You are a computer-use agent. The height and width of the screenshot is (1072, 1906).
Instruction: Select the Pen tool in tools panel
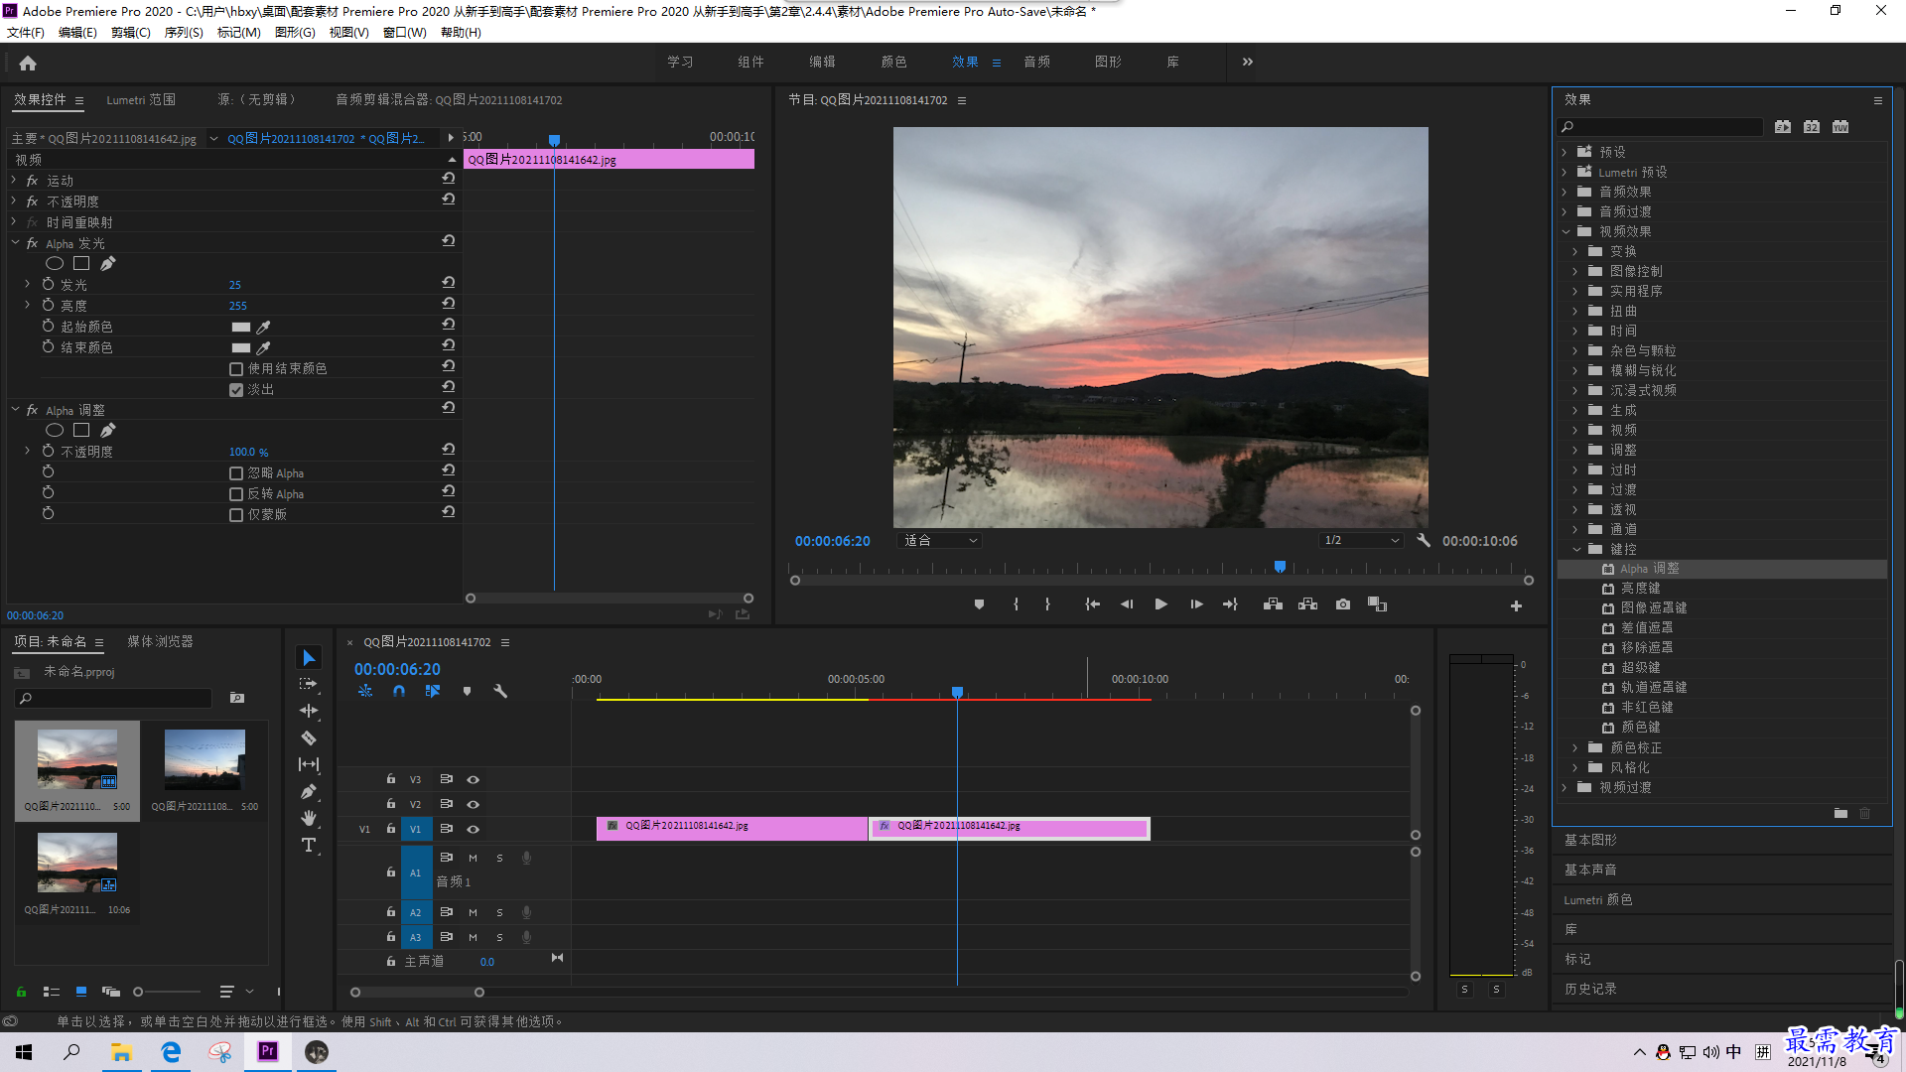[309, 791]
